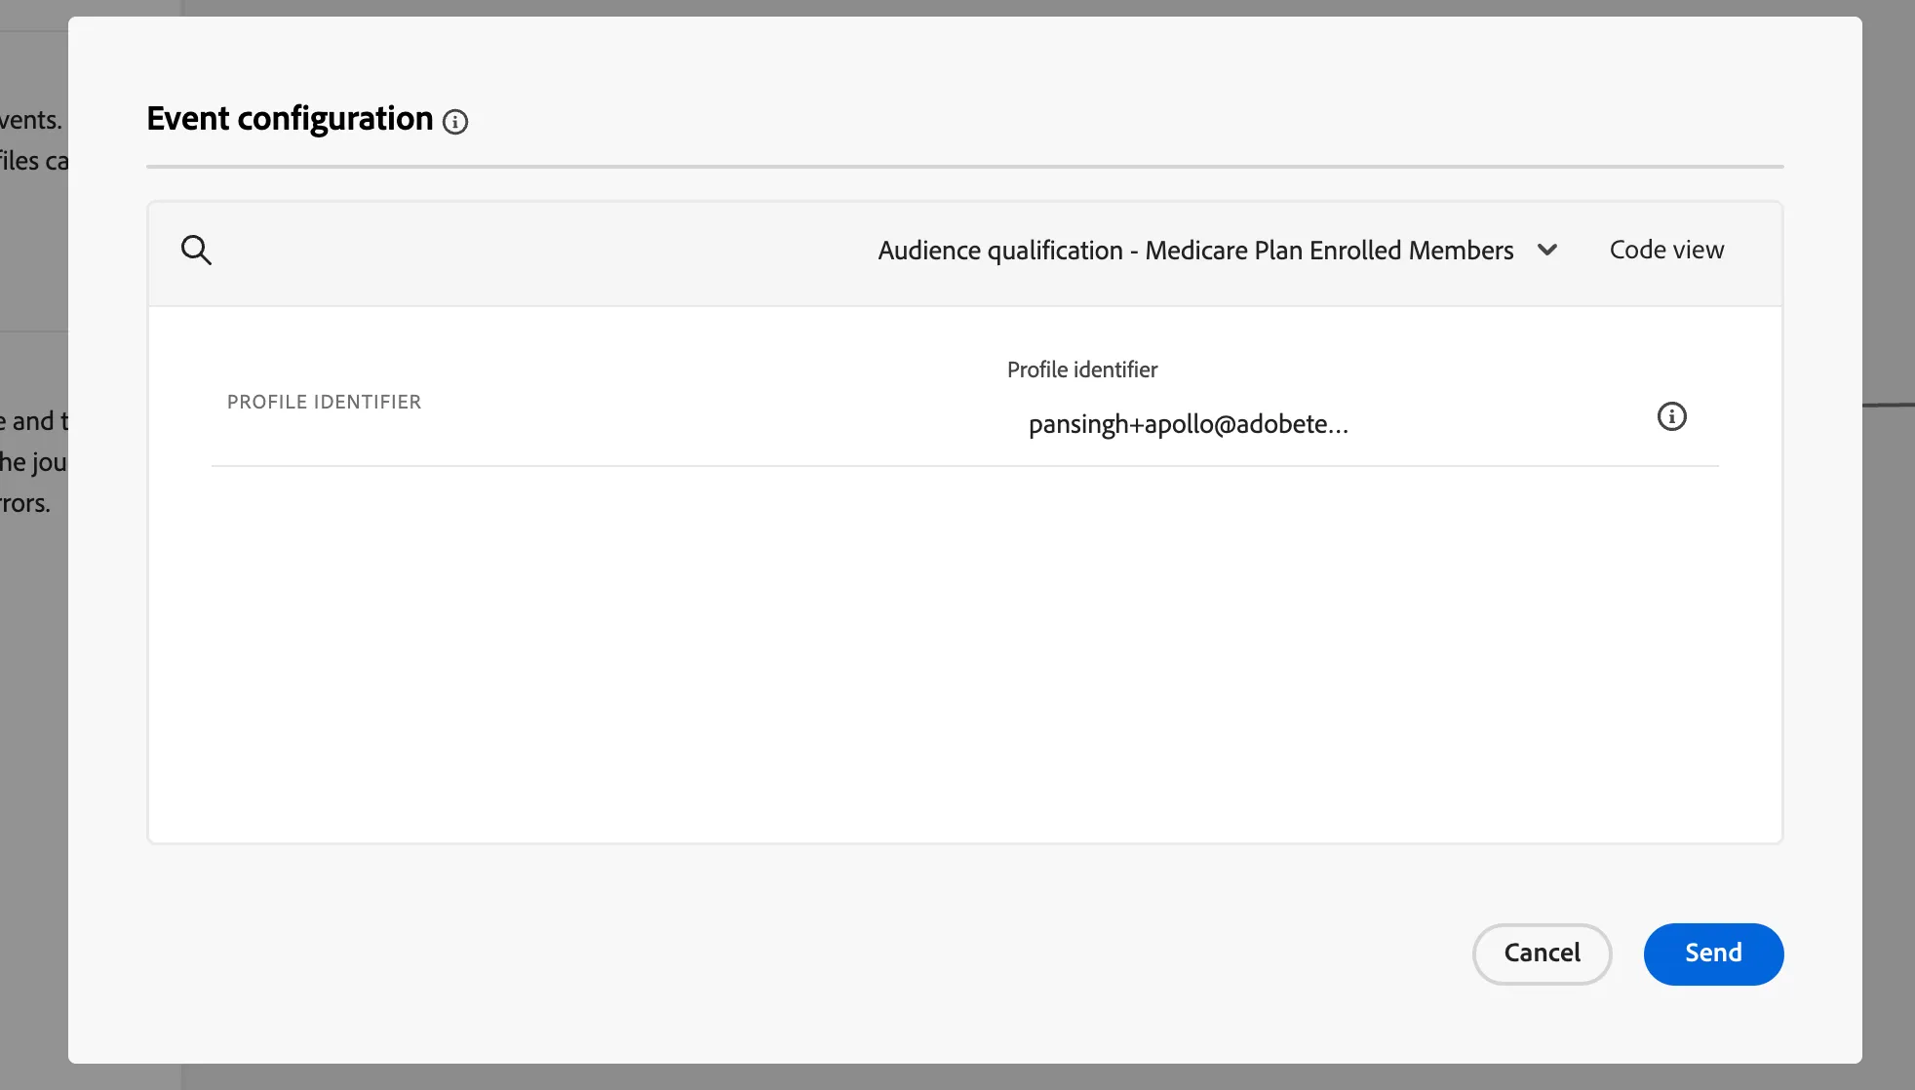Viewport: 1915px width, 1090px height.
Task: Cancel the event configuration dialog
Action: [x=1542, y=954]
